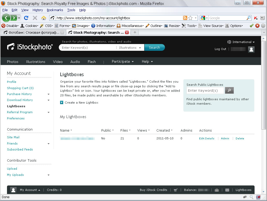The image size is (267, 201).
Task: Open the tab list dropdown arrow
Action: click(264, 32)
